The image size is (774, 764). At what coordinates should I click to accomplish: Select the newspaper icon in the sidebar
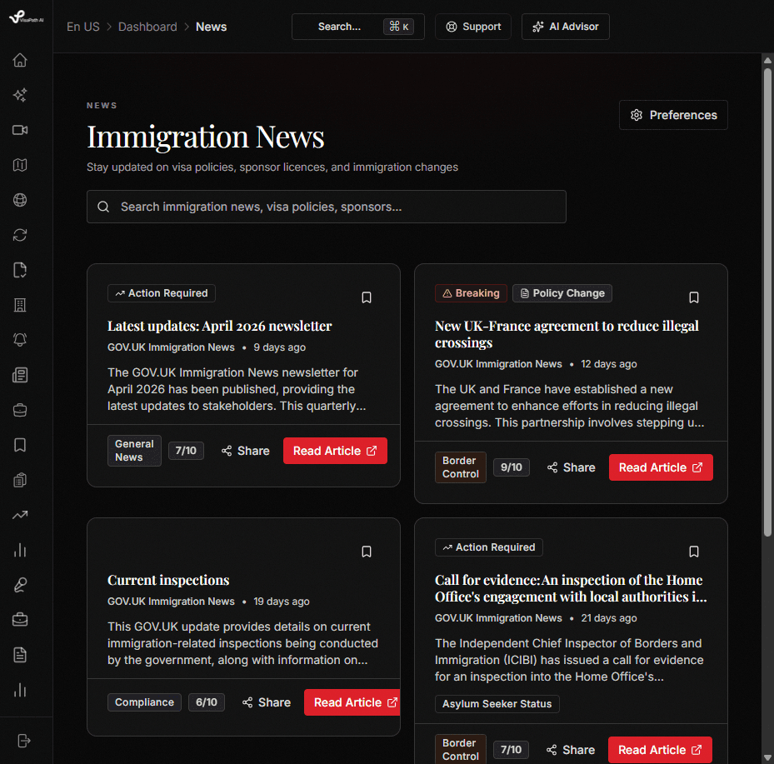click(20, 375)
